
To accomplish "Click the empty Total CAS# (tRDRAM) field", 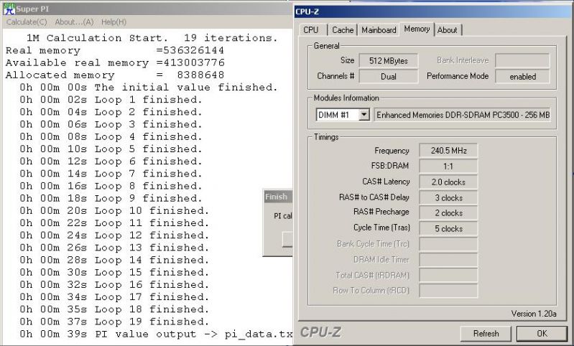I will [x=448, y=276].
